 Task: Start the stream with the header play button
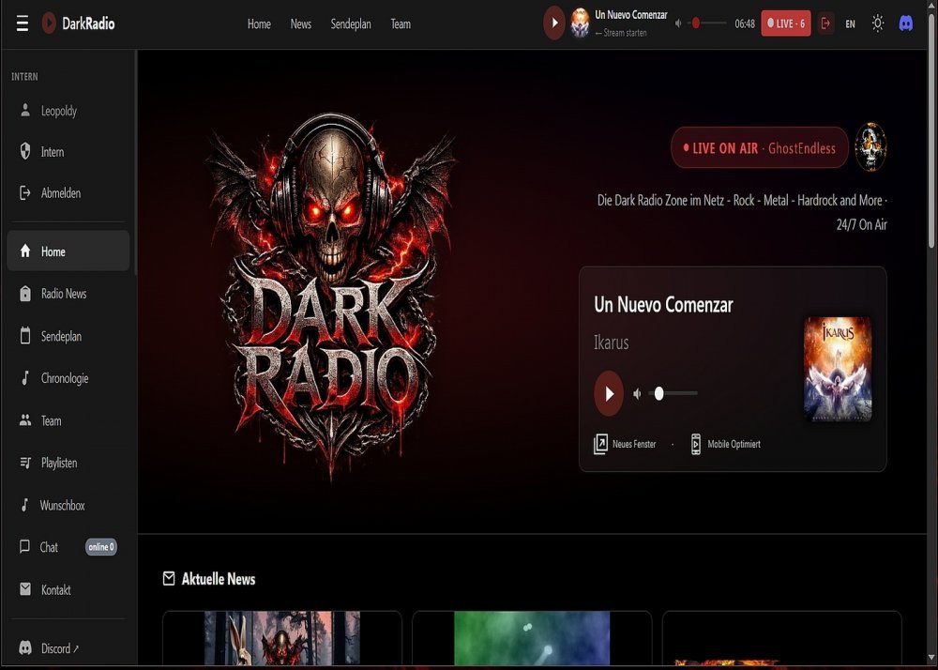pyautogui.click(x=554, y=23)
